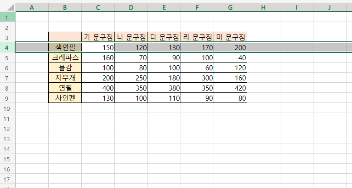The width and height of the screenshot is (352, 188).
Task: Select column E header
Action: (164, 7)
